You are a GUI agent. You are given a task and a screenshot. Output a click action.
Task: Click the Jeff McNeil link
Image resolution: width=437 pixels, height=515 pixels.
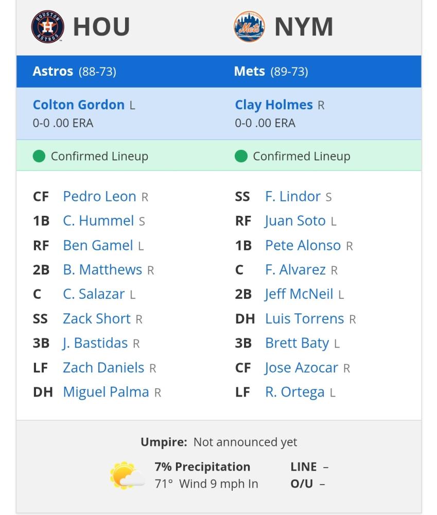coord(299,294)
